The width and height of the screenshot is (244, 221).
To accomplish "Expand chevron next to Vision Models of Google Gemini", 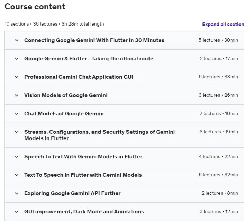I will point(17,95).
